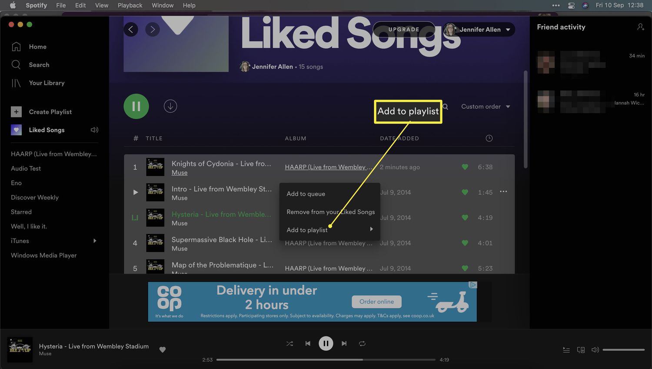Open the Window menu

click(163, 5)
